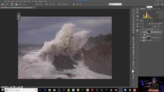164x92 pixels.
Task: Open the History panel icon
Action: [x=137, y=9]
